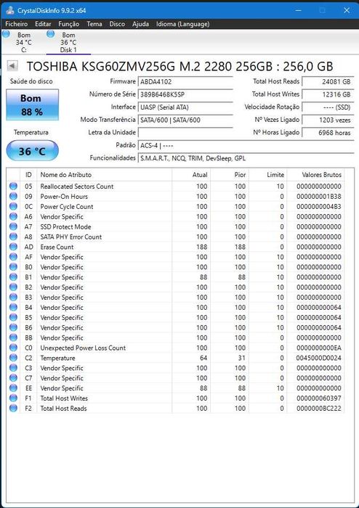Click the CrystalDiskInfo app icon in title bar
359x508 pixels.
pyautogui.click(x=9, y=10)
